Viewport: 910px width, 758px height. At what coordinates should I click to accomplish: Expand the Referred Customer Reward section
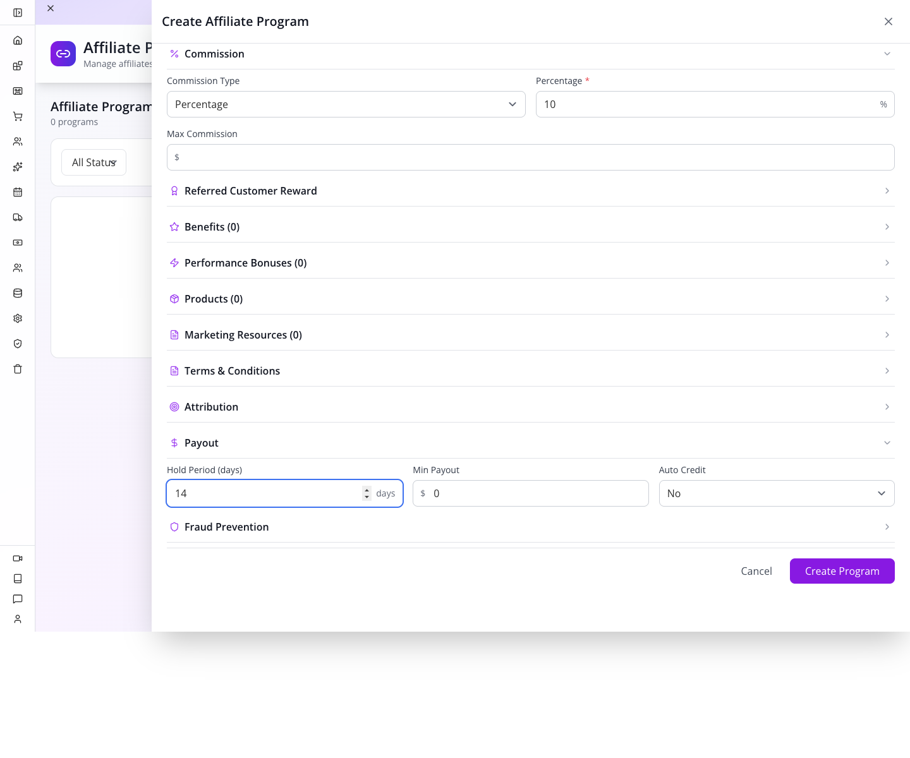pos(531,191)
